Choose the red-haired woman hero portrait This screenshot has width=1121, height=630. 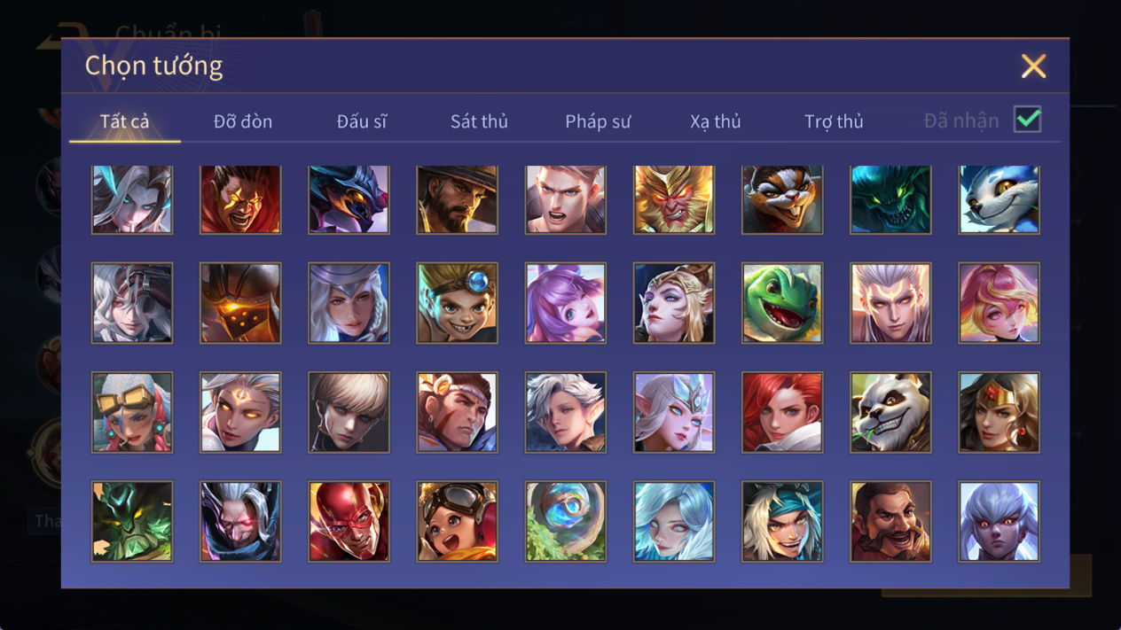coord(782,412)
